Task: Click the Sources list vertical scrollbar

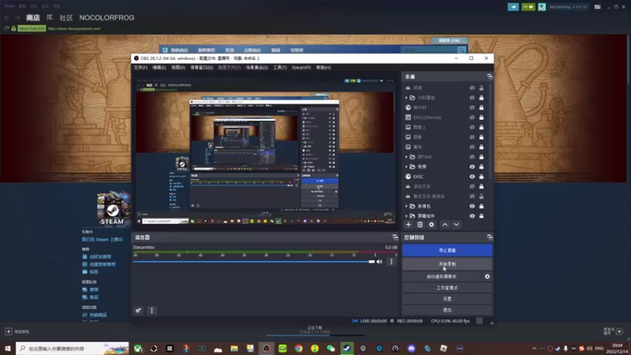Action: (490, 131)
